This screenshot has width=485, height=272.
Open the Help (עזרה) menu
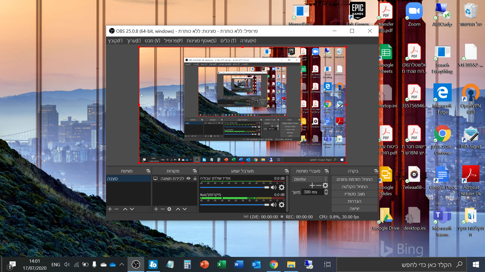248,41
